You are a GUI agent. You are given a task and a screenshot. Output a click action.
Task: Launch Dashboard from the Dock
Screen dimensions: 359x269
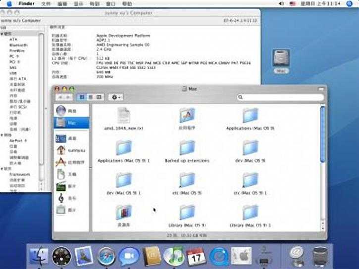[x=61, y=256]
